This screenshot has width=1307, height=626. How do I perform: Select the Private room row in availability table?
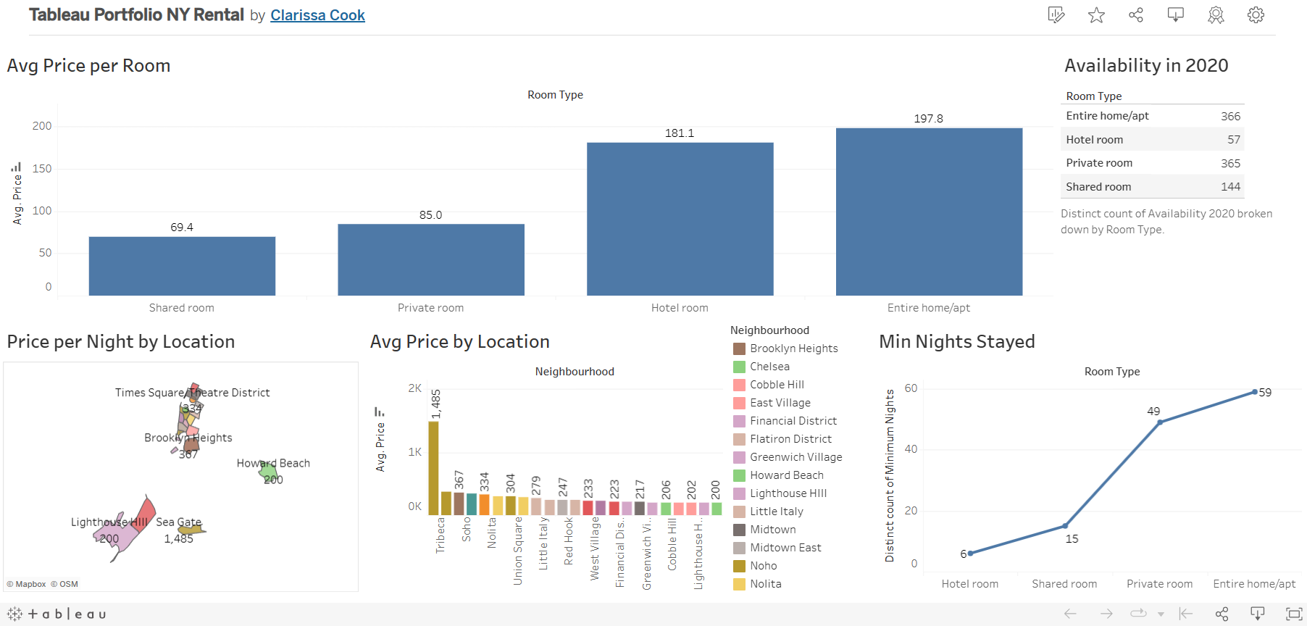[x=1152, y=163]
